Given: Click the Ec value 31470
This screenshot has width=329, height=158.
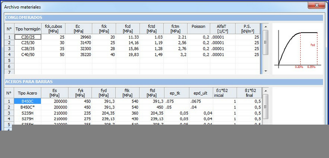Looking at the screenshot, I should [86, 43].
